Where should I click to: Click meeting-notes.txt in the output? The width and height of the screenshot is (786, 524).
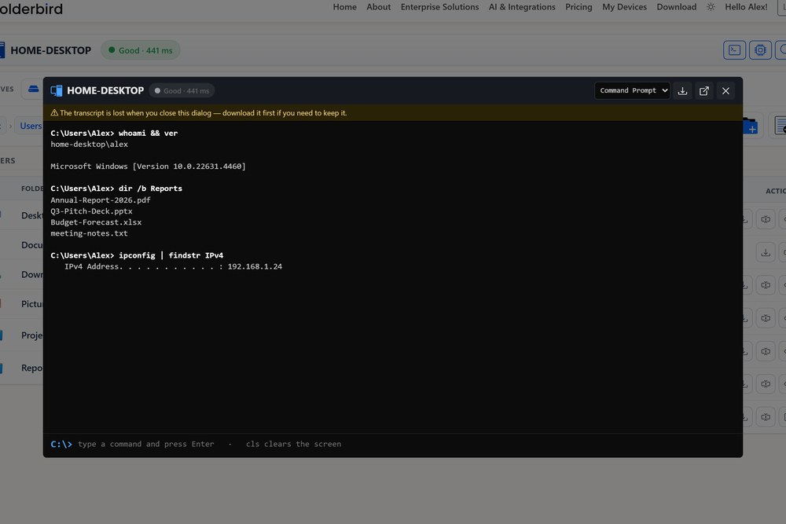(90, 233)
